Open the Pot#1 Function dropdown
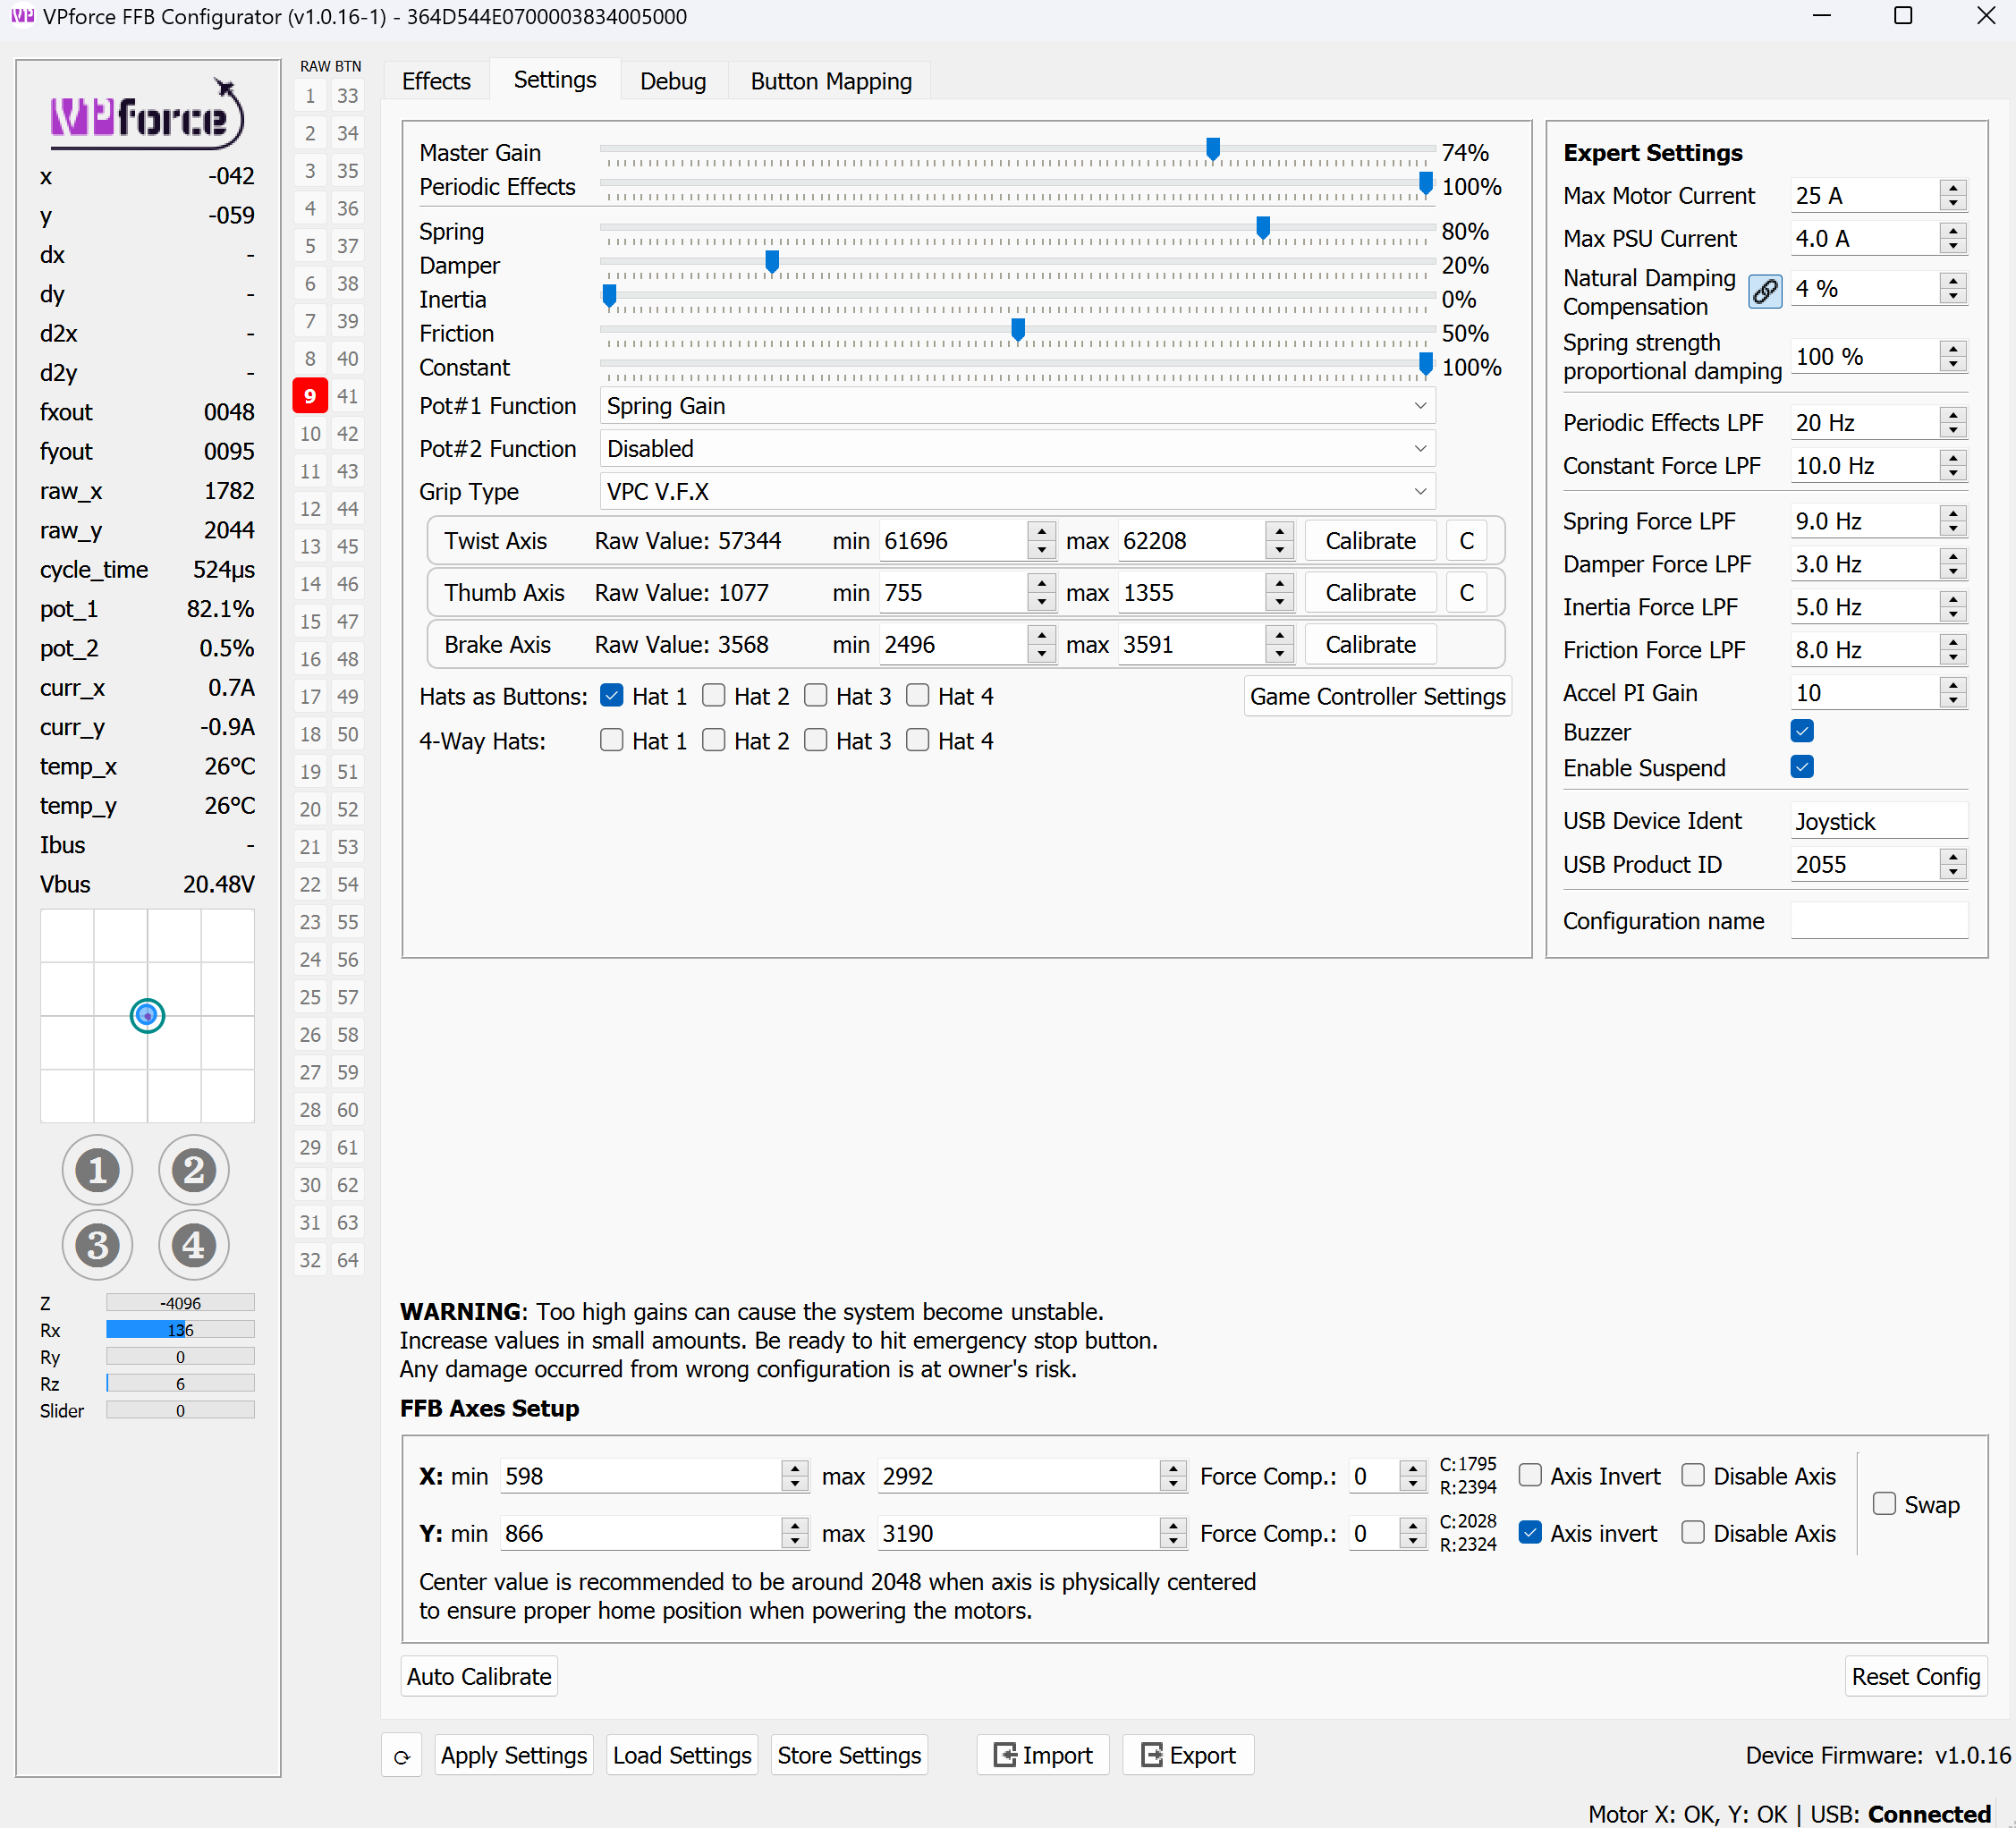This screenshot has width=2016, height=1828. point(1016,405)
